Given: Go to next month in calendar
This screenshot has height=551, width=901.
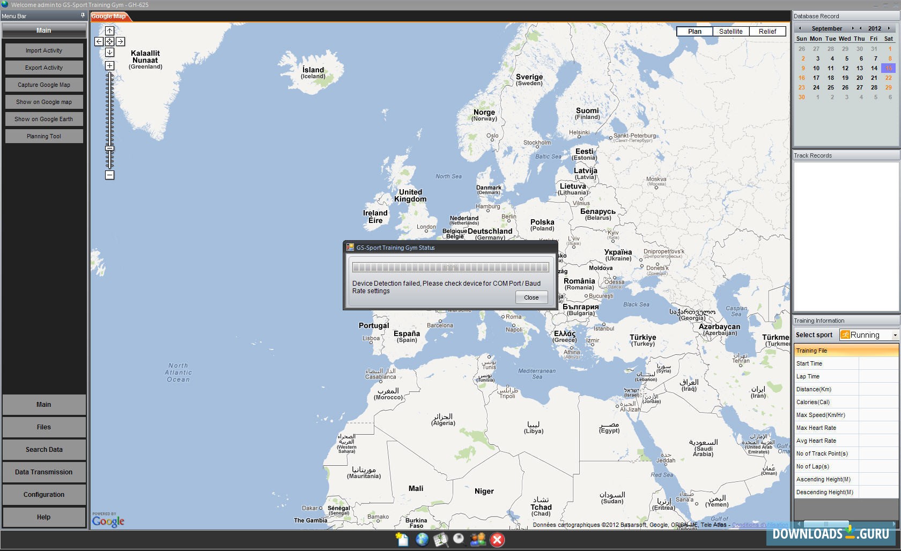Looking at the screenshot, I should click(853, 28).
